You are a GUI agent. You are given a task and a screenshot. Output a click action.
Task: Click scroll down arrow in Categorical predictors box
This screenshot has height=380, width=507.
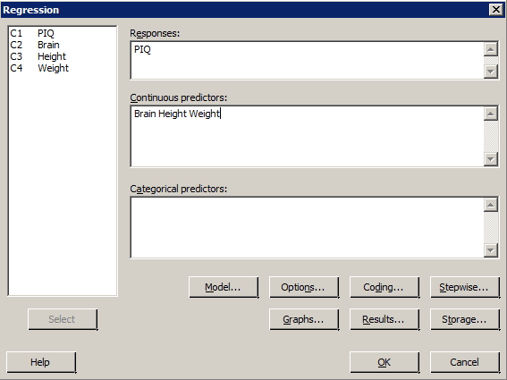coord(491,250)
